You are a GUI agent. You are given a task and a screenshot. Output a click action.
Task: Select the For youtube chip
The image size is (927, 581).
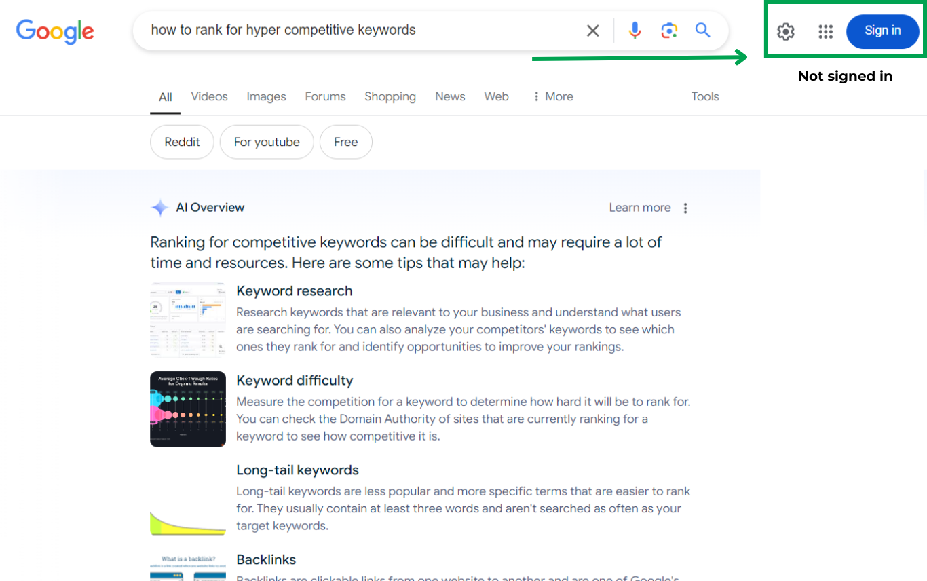267,142
